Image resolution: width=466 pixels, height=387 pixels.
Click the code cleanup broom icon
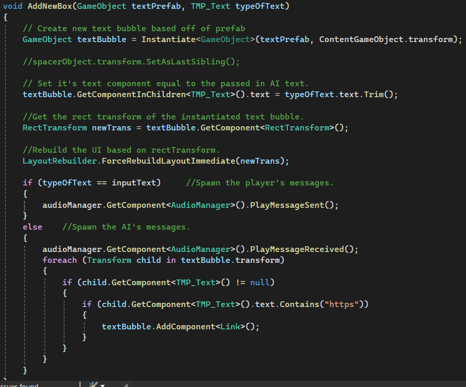[93, 385]
